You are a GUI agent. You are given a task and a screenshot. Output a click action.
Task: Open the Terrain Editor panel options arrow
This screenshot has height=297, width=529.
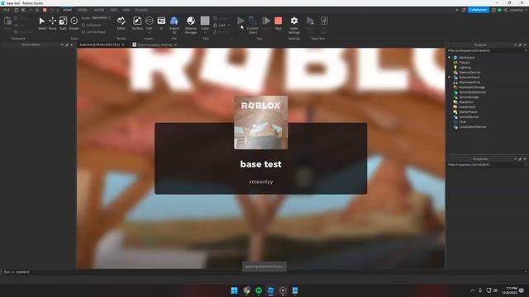pyautogui.click(x=62, y=45)
